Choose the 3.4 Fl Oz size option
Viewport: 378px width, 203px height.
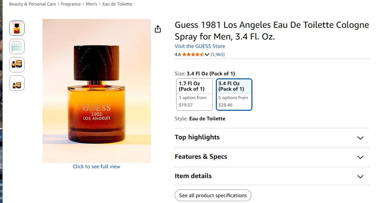[234, 94]
